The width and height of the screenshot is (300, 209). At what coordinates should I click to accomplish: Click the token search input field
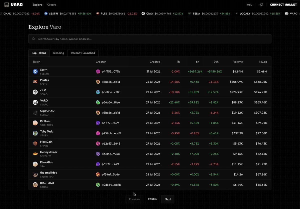coord(150,39)
